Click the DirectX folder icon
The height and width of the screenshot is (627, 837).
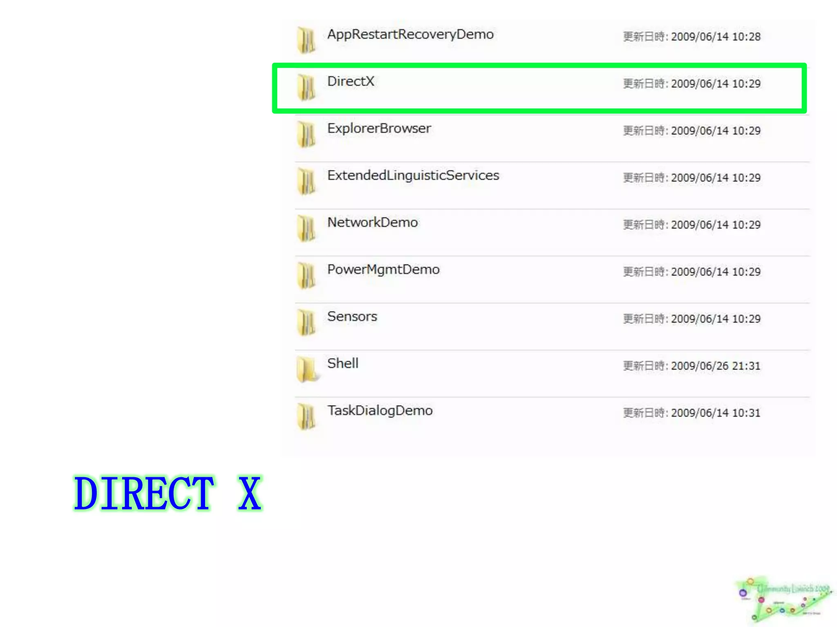coord(306,87)
